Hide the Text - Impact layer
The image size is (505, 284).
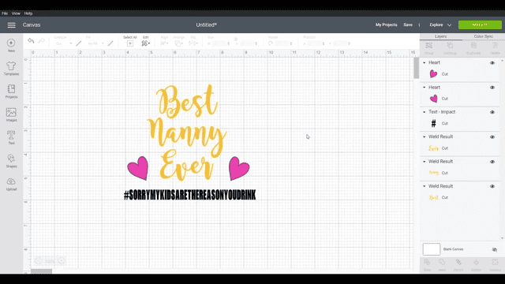click(492, 112)
